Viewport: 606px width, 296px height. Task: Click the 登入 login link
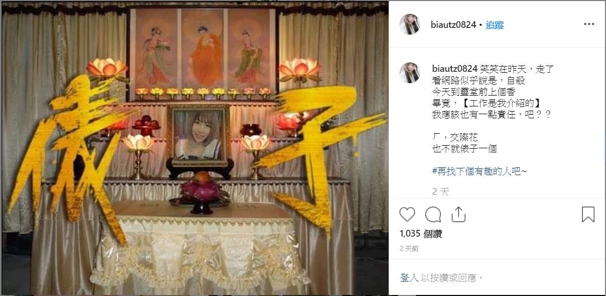coord(409,278)
